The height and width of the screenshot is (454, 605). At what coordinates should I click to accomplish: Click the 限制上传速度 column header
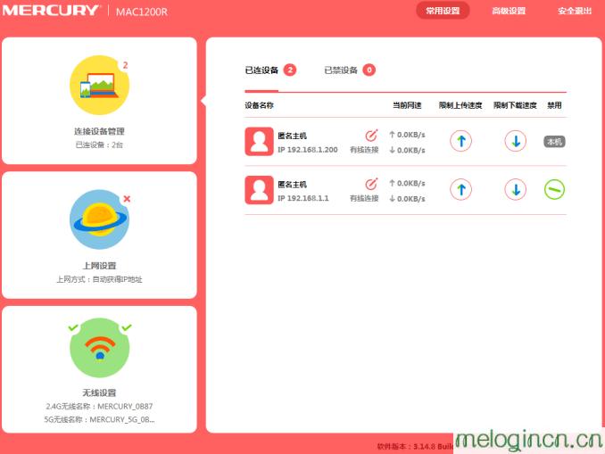pyautogui.click(x=460, y=105)
